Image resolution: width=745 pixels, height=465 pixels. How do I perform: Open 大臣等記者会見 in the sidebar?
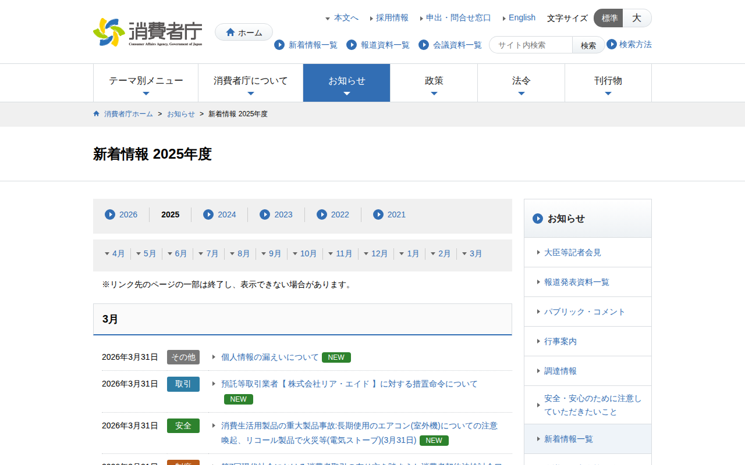tap(572, 252)
